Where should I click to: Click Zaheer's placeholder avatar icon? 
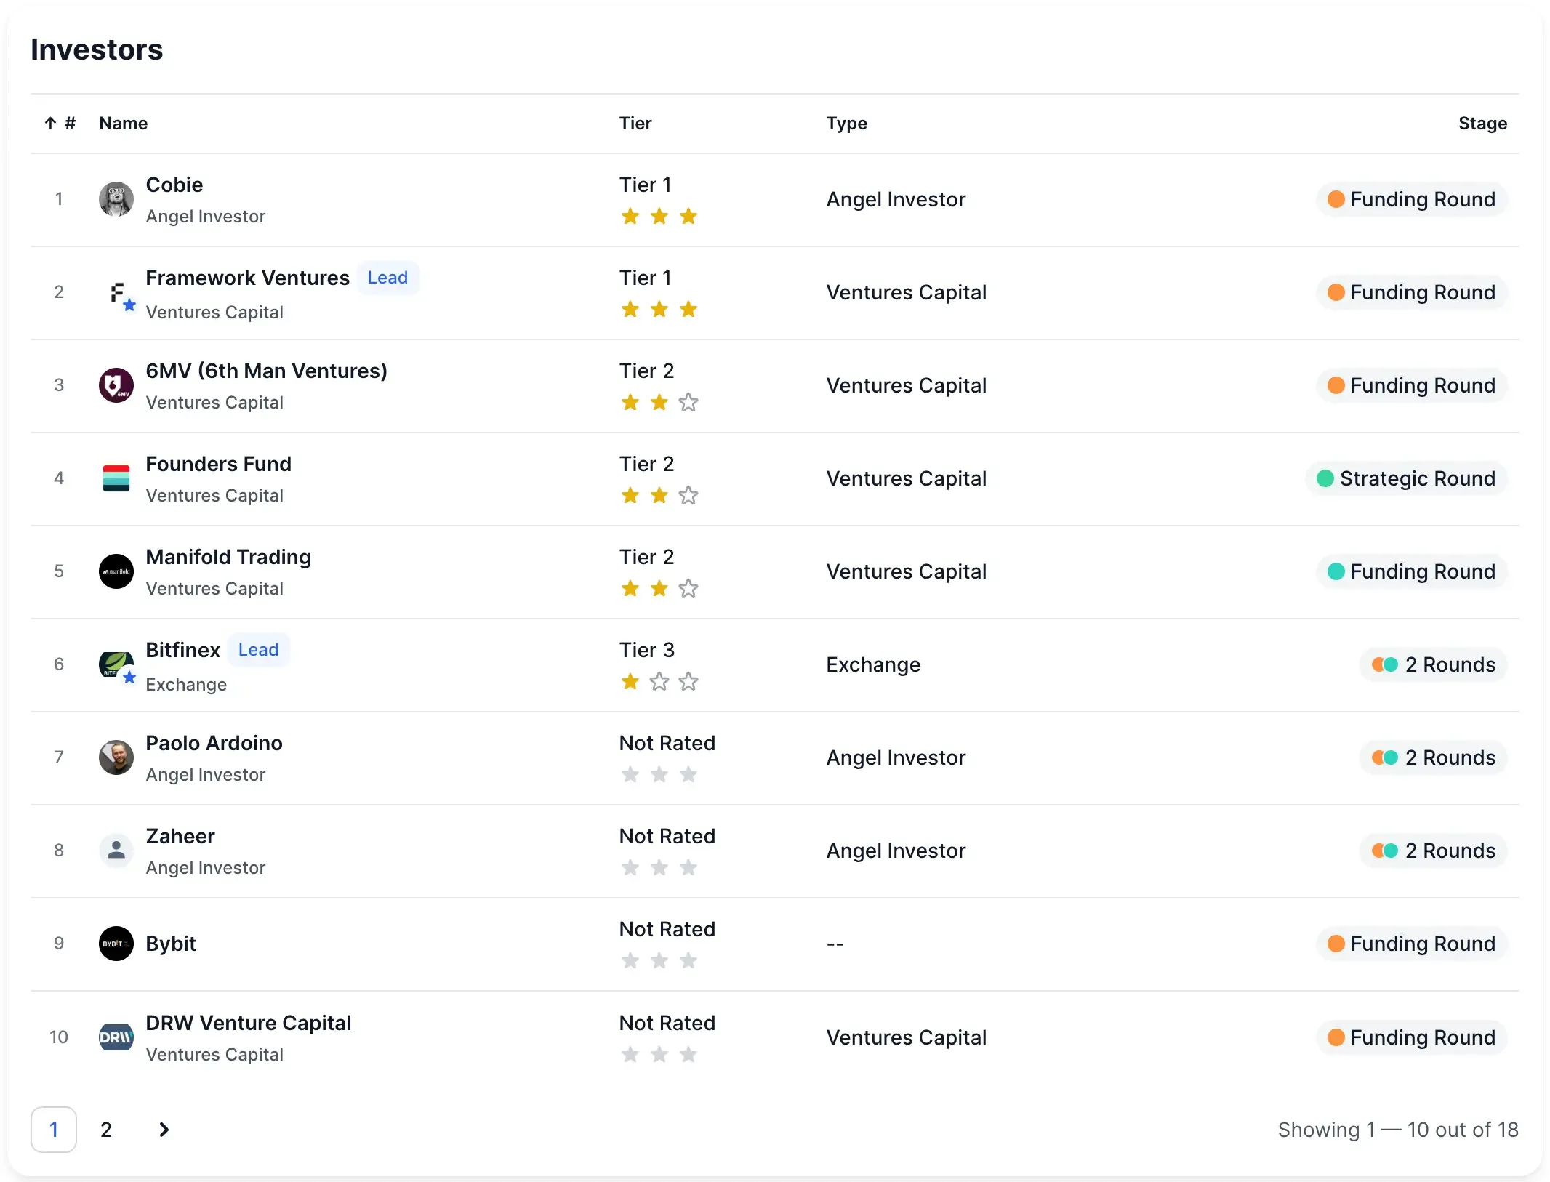(116, 851)
